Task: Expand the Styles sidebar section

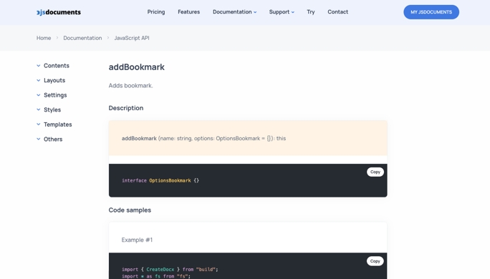Action: [49, 109]
